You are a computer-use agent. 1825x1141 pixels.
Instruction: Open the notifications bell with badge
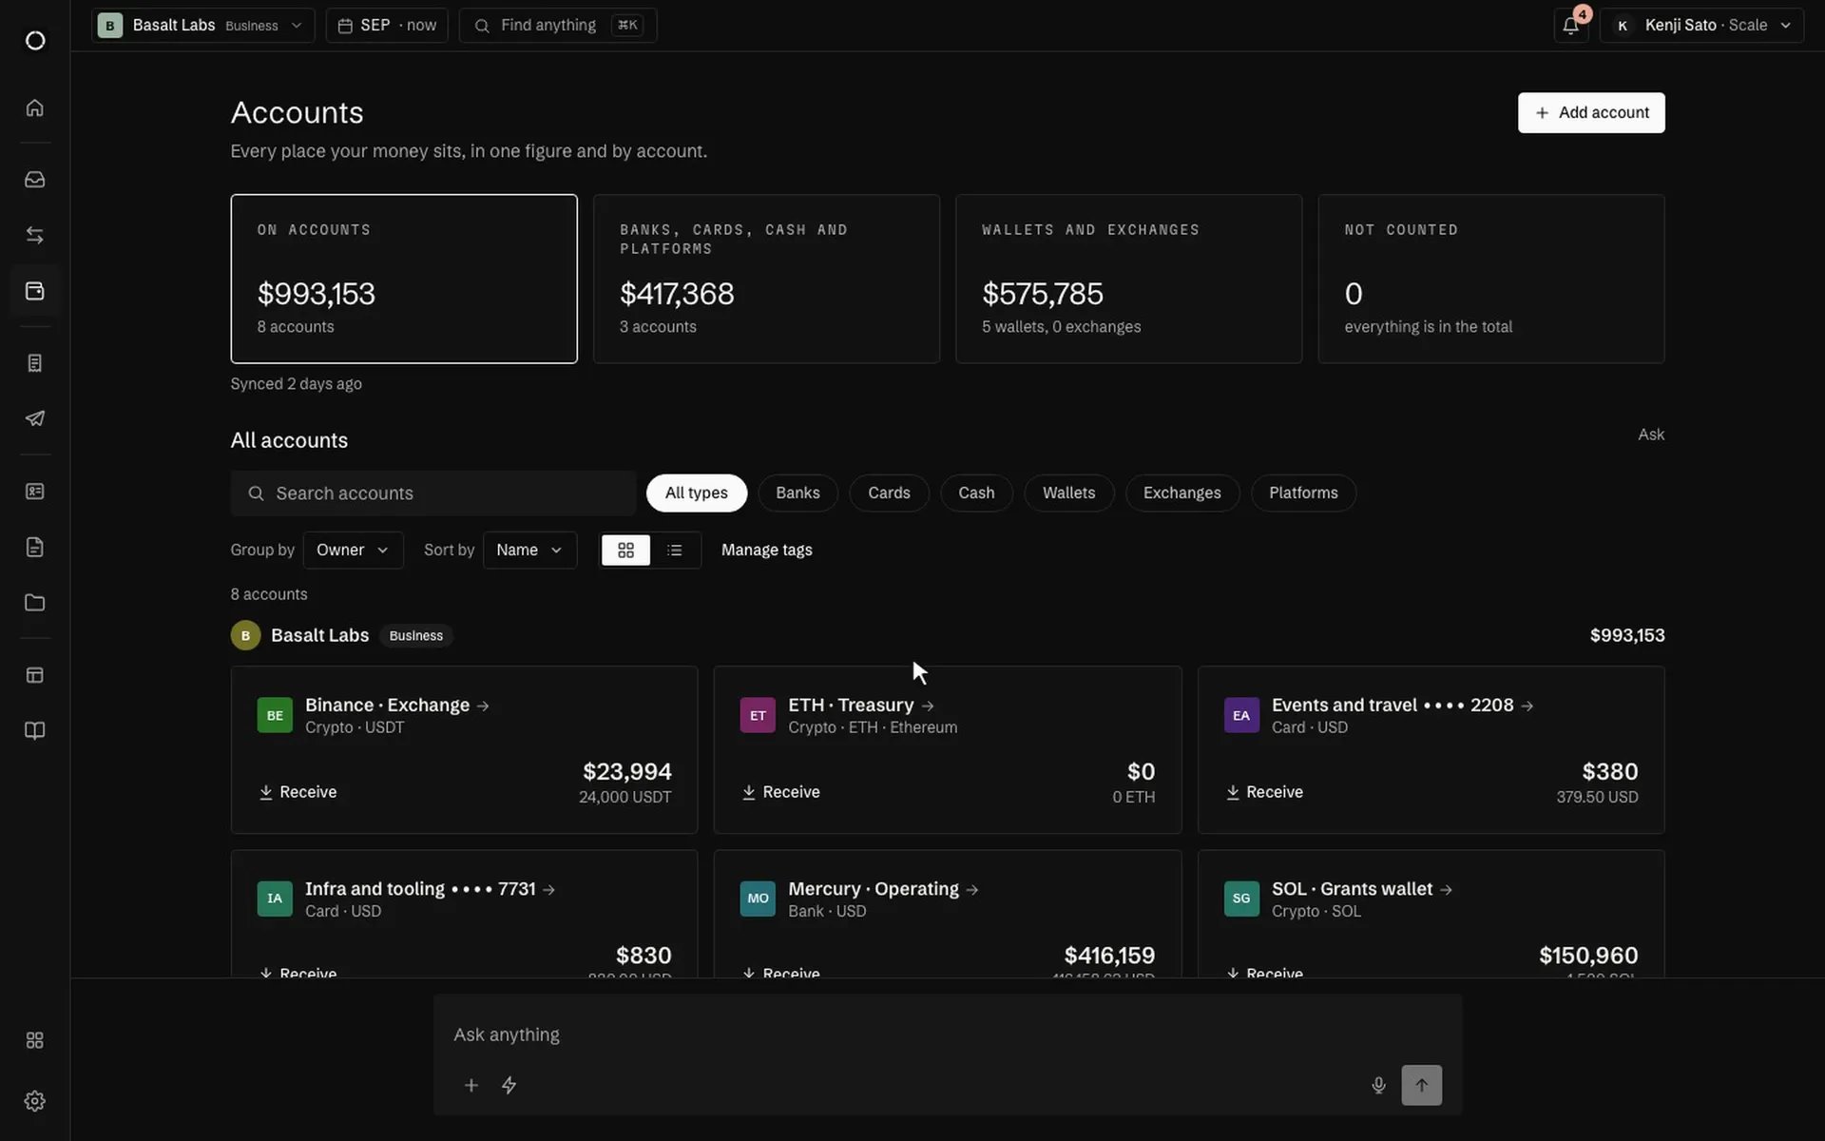click(x=1571, y=25)
